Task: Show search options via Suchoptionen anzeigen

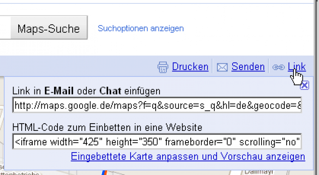Action: point(141,28)
